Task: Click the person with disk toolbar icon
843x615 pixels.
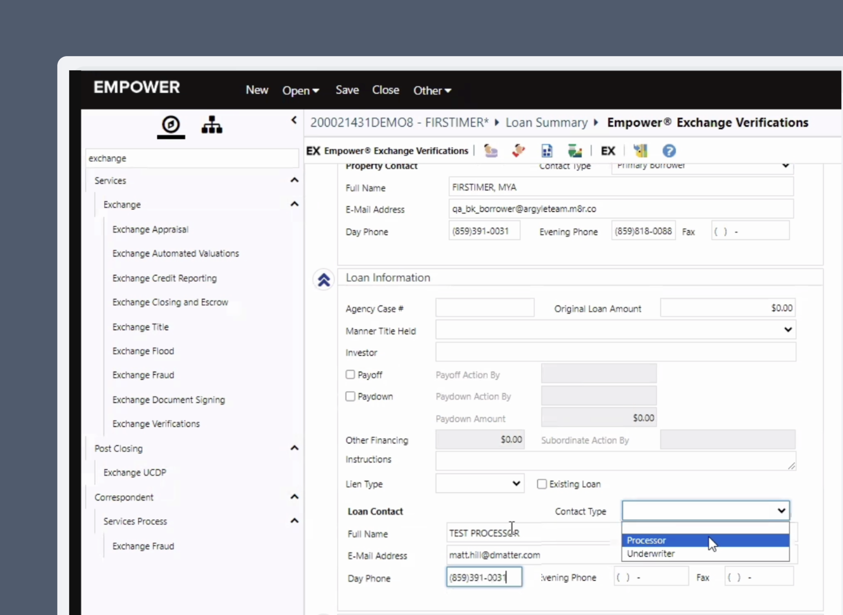Action: pos(491,151)
